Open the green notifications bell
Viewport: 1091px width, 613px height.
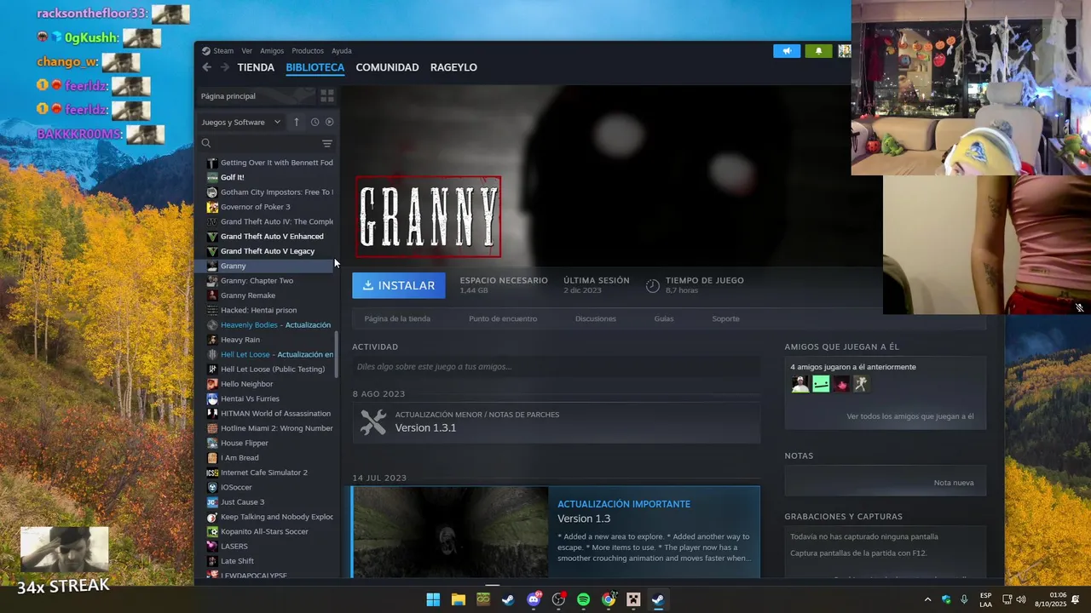point(818,51)
